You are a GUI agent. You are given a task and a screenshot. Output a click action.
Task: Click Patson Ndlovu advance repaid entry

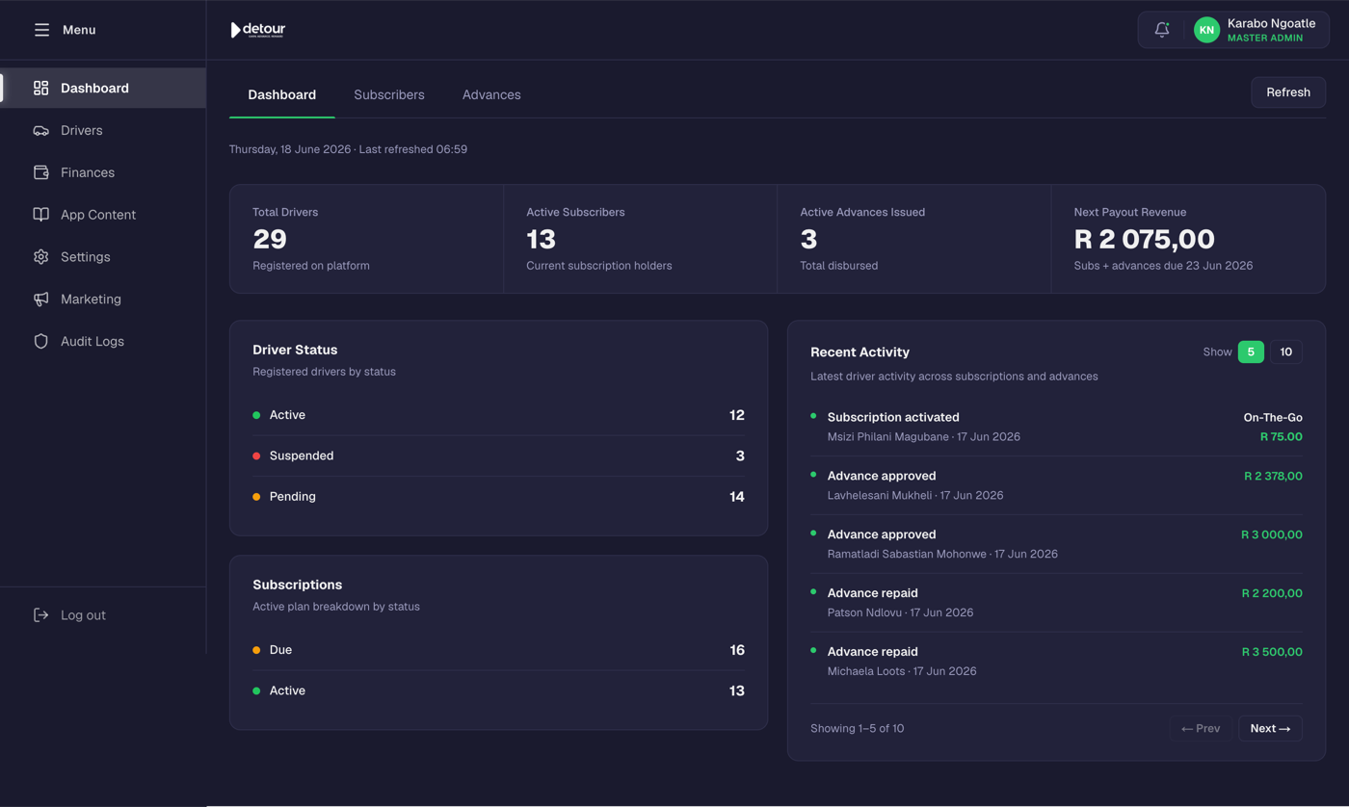[x=1056, y=603]
